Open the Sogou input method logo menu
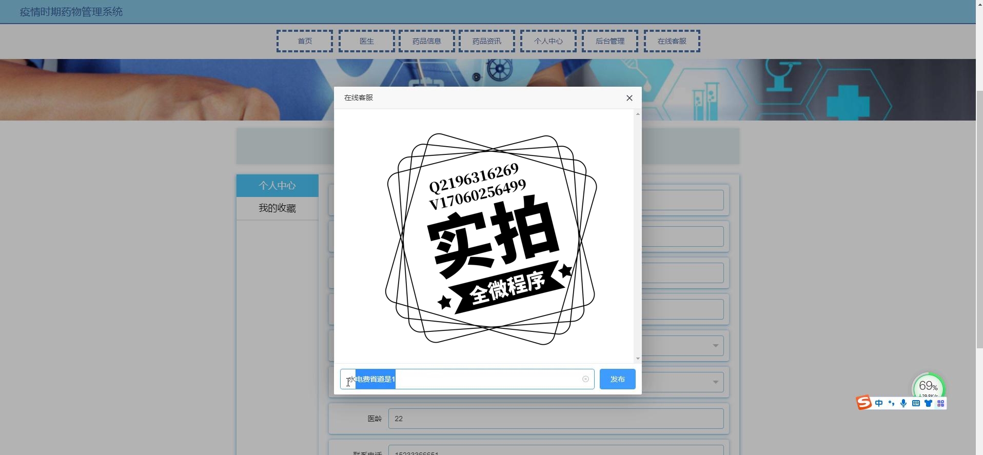 [864, 403]
